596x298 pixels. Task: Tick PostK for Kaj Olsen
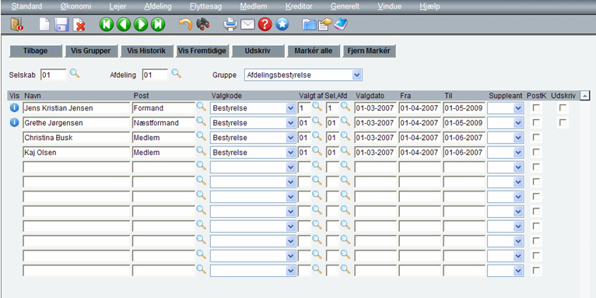pos(536,153)
